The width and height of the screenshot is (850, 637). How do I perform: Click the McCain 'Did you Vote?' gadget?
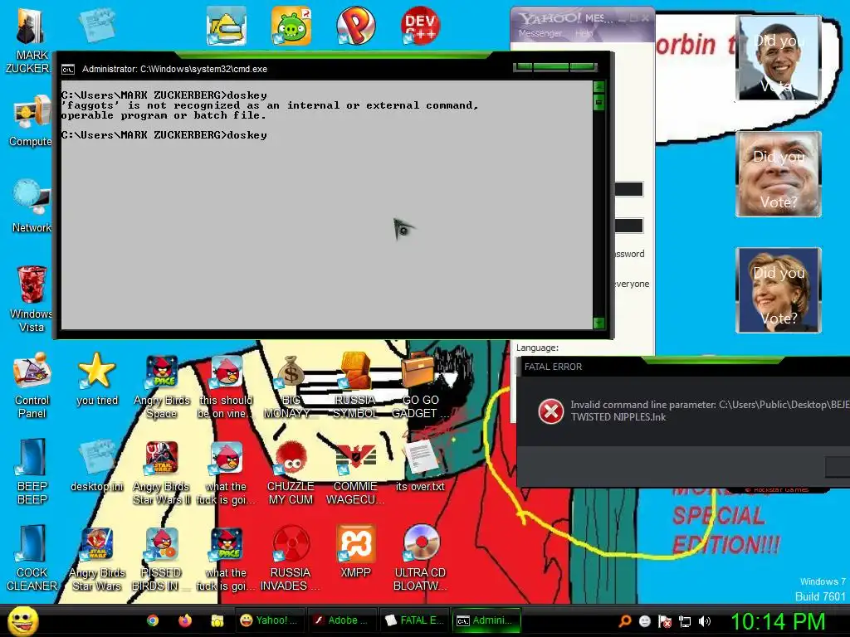(779, 174)
